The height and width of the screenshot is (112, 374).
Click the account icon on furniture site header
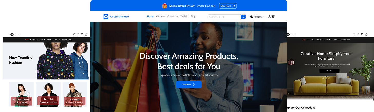point(358,34)
